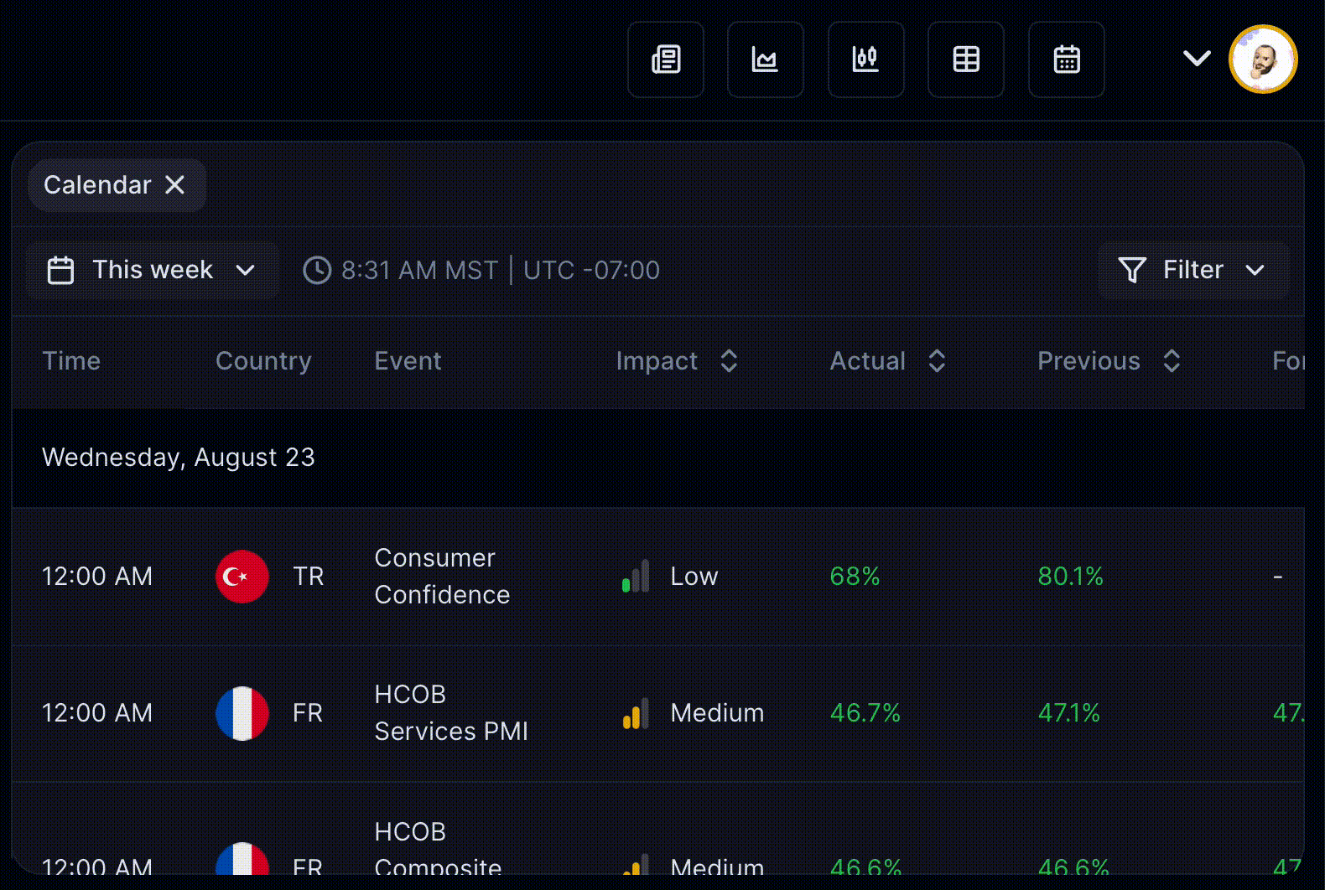Click Medium label in Services PMI row

coord(717,713)
